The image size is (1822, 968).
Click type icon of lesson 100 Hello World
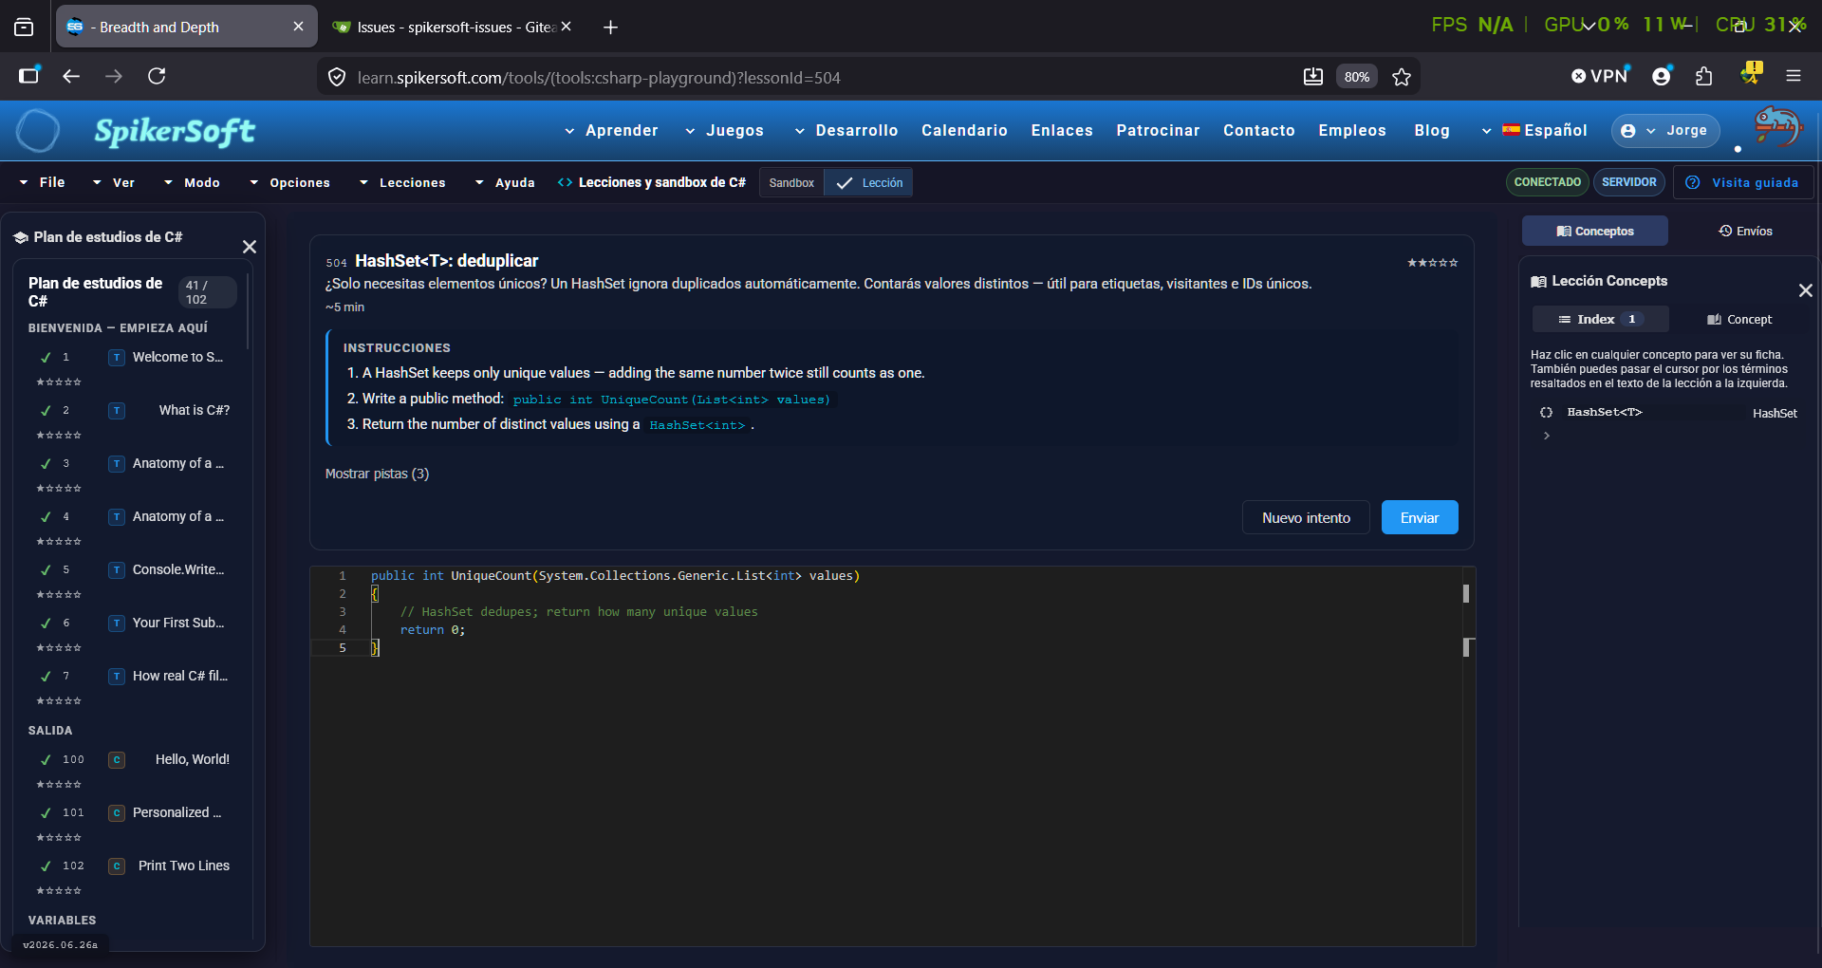point(117,759)
